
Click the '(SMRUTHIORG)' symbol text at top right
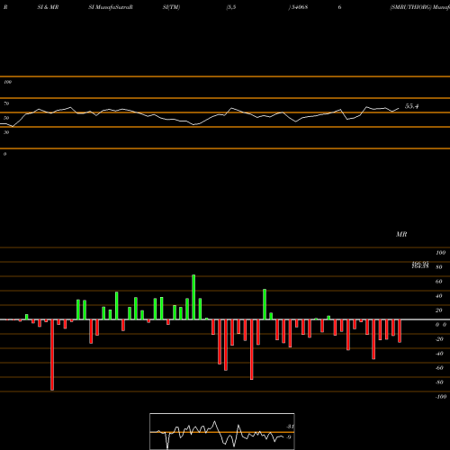click(x=410, y=7)
